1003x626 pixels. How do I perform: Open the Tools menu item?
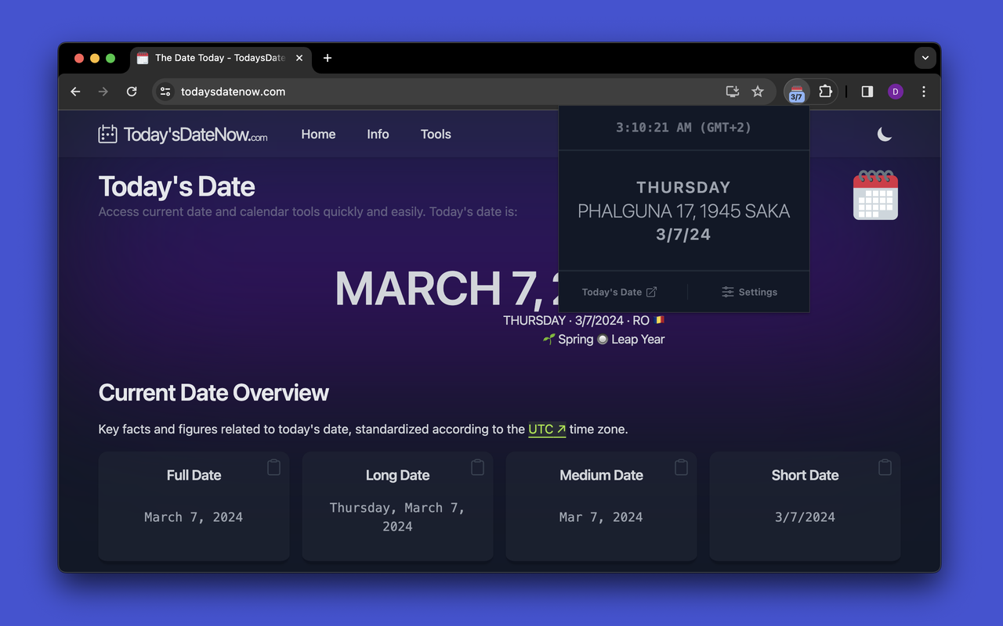click(436, 135)
